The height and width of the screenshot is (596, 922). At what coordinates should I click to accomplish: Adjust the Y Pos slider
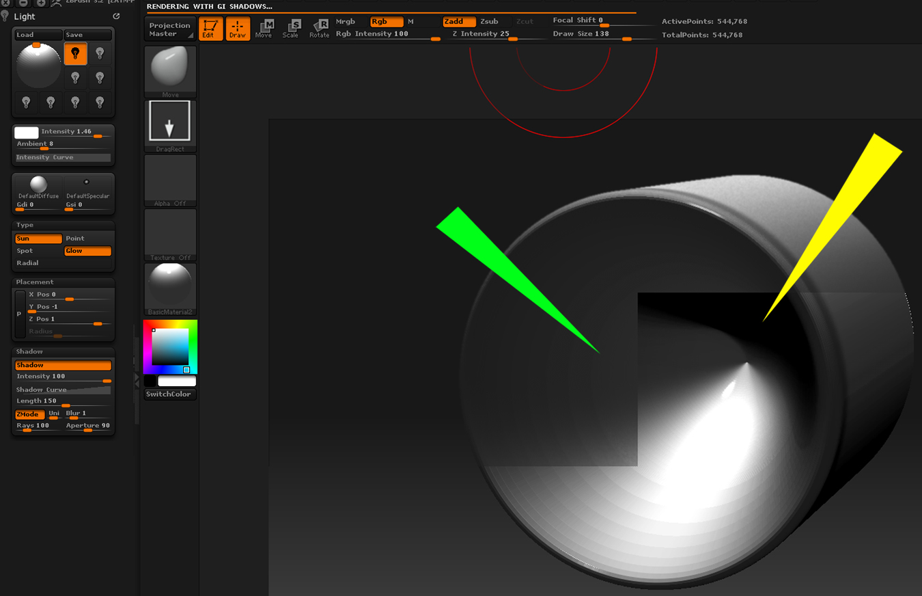tap(69, 308)
